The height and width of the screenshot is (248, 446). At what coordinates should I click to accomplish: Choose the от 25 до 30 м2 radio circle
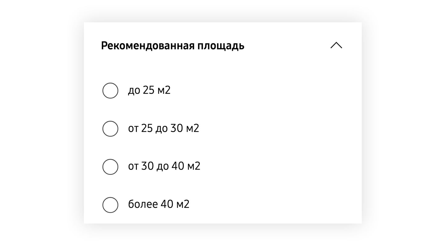pos(110,129)
